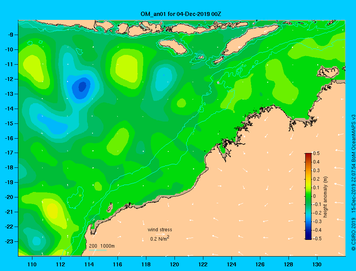Click the latitude axis label "-21"
This screenshot has width=356, height=271.
tap(9, 212)
